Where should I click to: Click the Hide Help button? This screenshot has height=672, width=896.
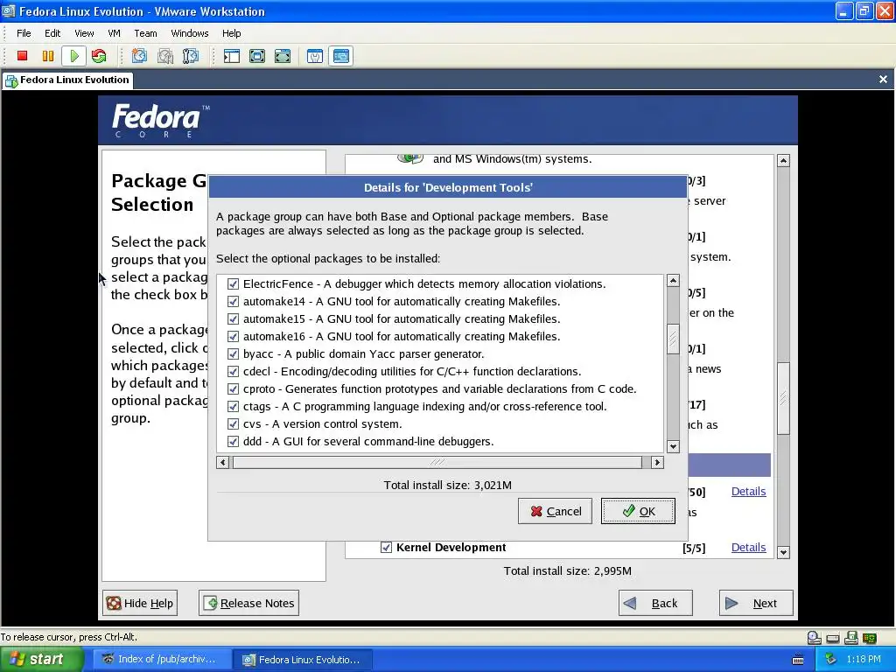pyautogui.click(x=140, y=603)
